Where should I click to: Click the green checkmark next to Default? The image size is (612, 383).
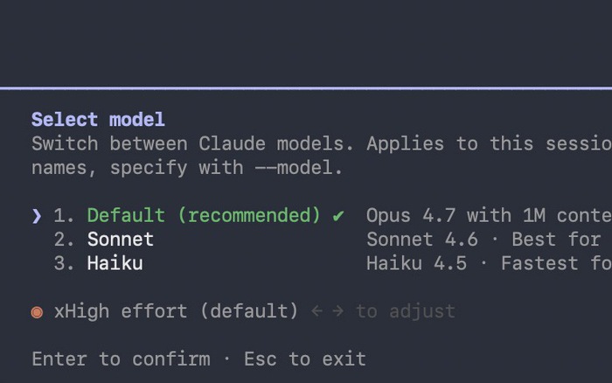338,215
